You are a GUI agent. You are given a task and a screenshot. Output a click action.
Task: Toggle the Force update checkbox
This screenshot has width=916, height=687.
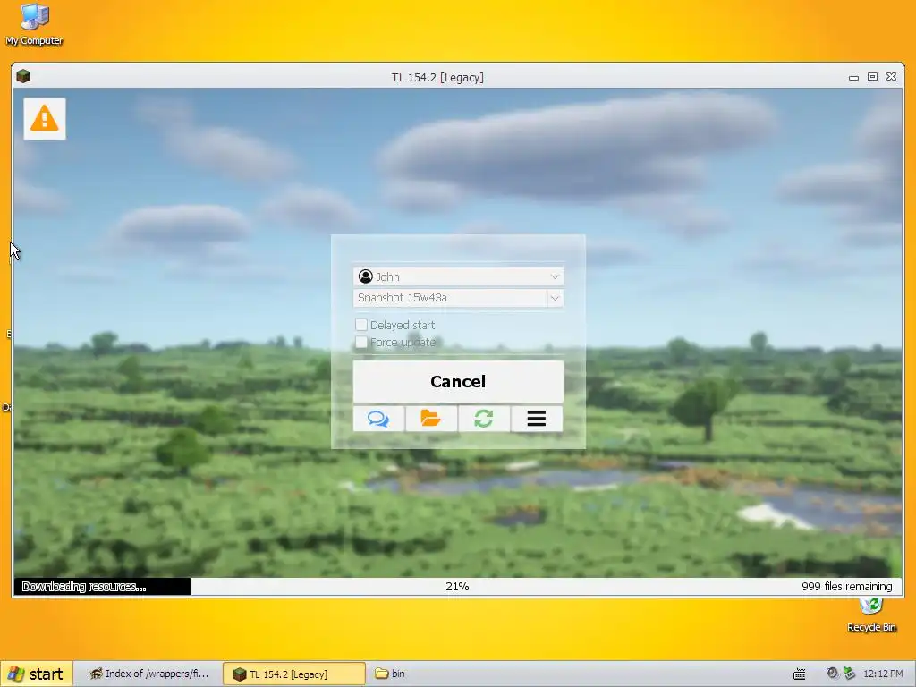pyautogui.click(x=361, y=342)
